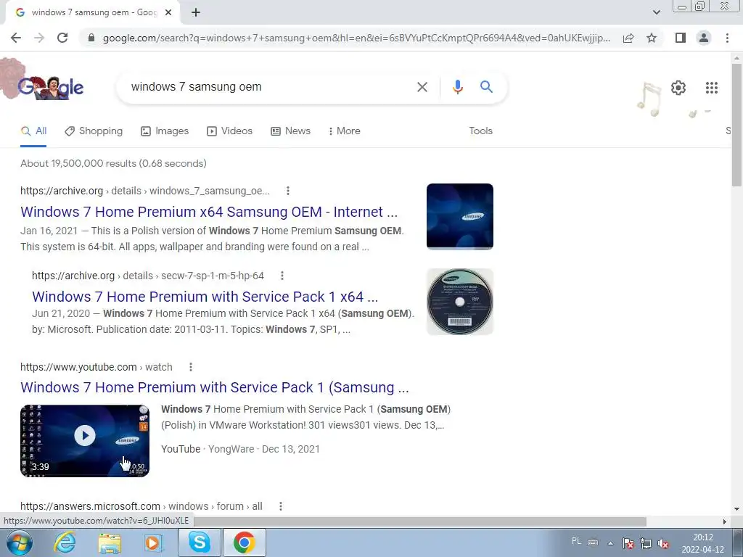Image resolution: width=743 pixels, height=557 pixels.
Task: Open the Google apps grid
Action: pyautogui.click(x=711, y=88)
